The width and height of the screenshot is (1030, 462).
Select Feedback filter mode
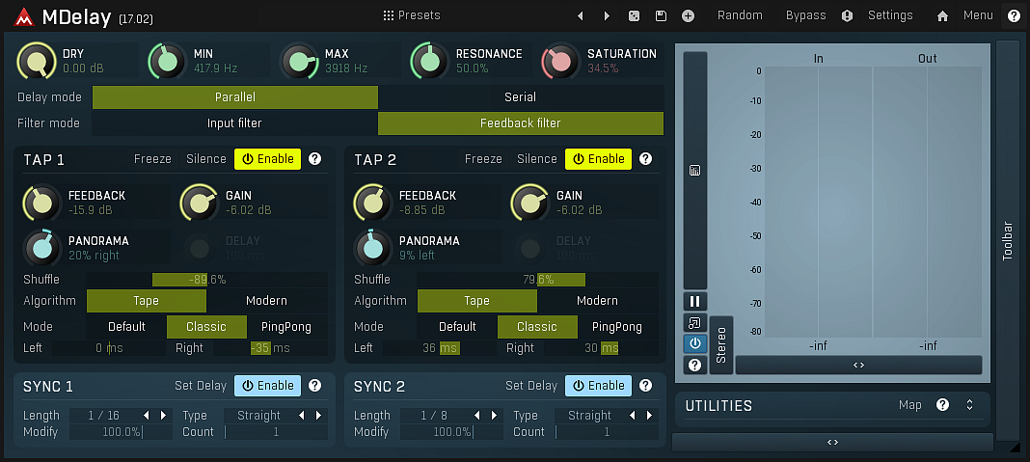(520, 122)
